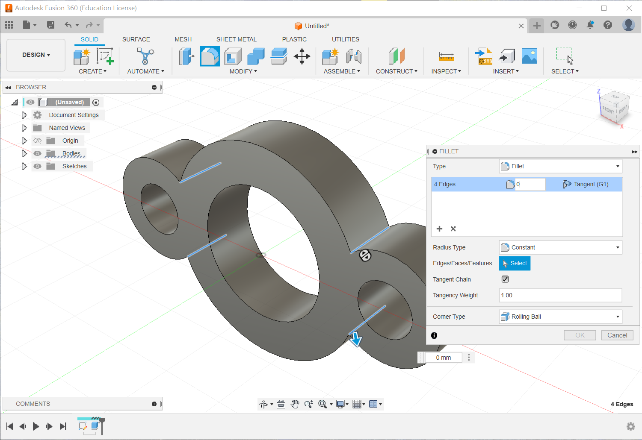Switch to the SURFACE tab
Viewport: 642px width, 440px height.
point(136,39)
